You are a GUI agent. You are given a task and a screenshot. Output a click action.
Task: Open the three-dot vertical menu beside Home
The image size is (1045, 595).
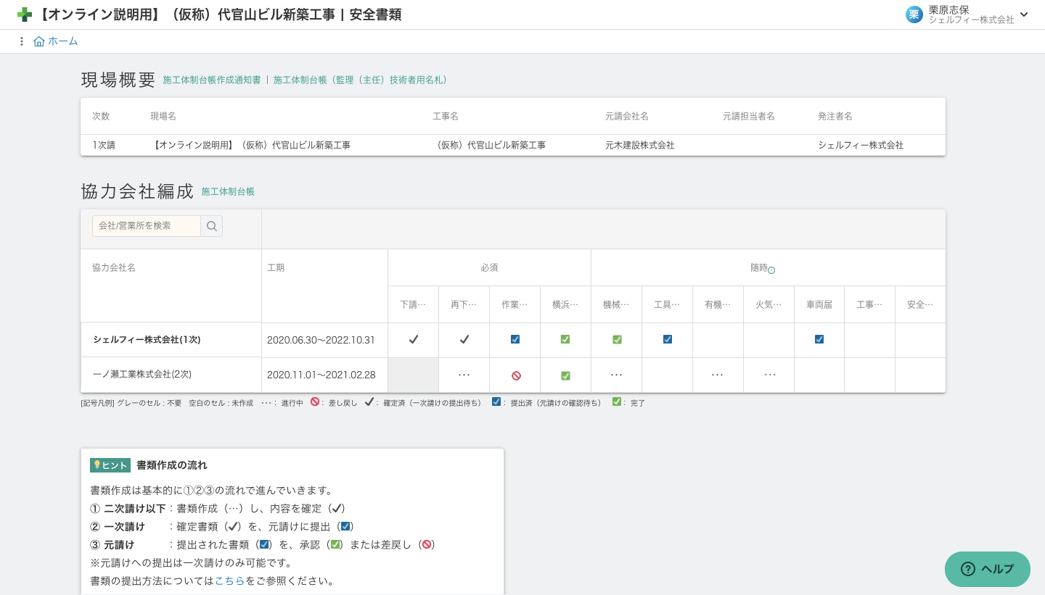click(x=22, y=41)
